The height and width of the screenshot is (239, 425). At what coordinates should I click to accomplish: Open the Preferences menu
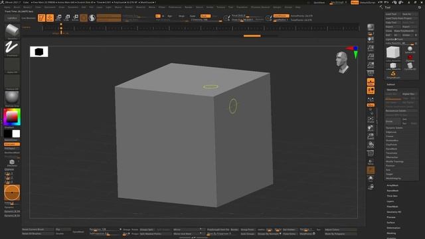click(175, 7)
